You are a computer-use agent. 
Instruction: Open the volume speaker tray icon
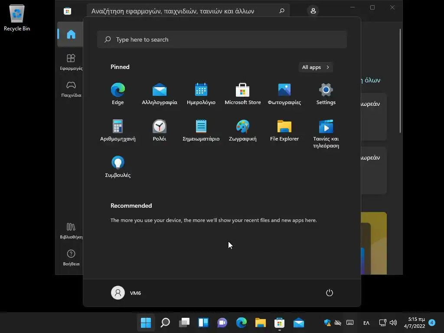[x=393, y=323]
